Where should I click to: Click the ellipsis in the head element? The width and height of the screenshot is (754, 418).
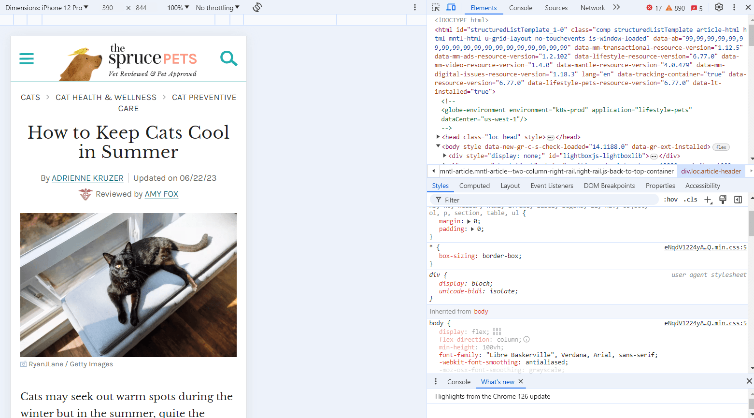pos(550,137)
